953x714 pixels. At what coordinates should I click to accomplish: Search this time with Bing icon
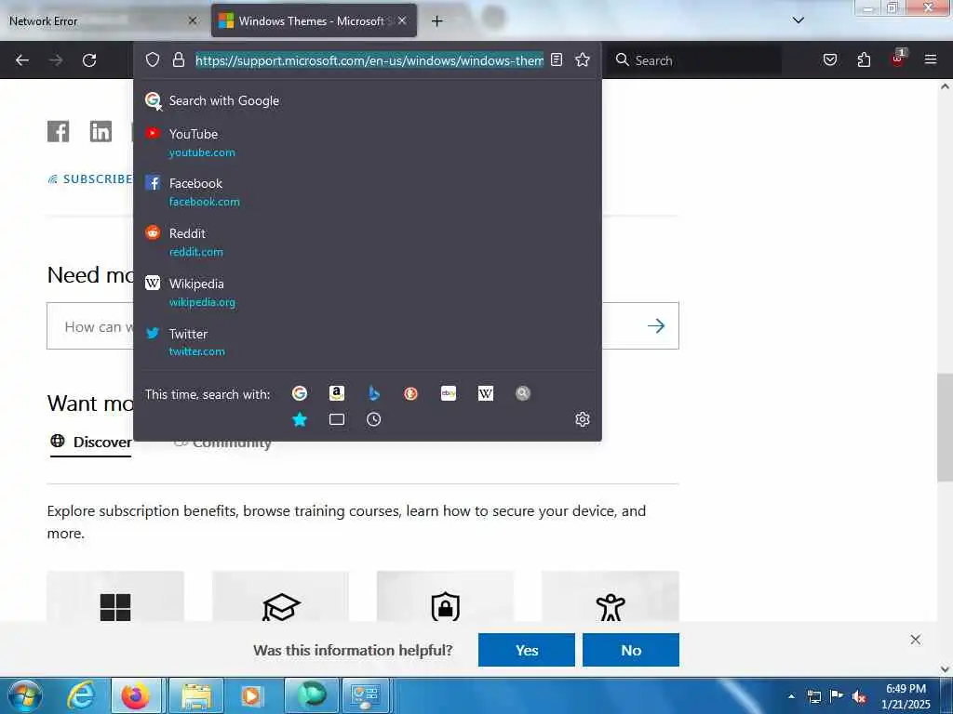click(374, 393)
